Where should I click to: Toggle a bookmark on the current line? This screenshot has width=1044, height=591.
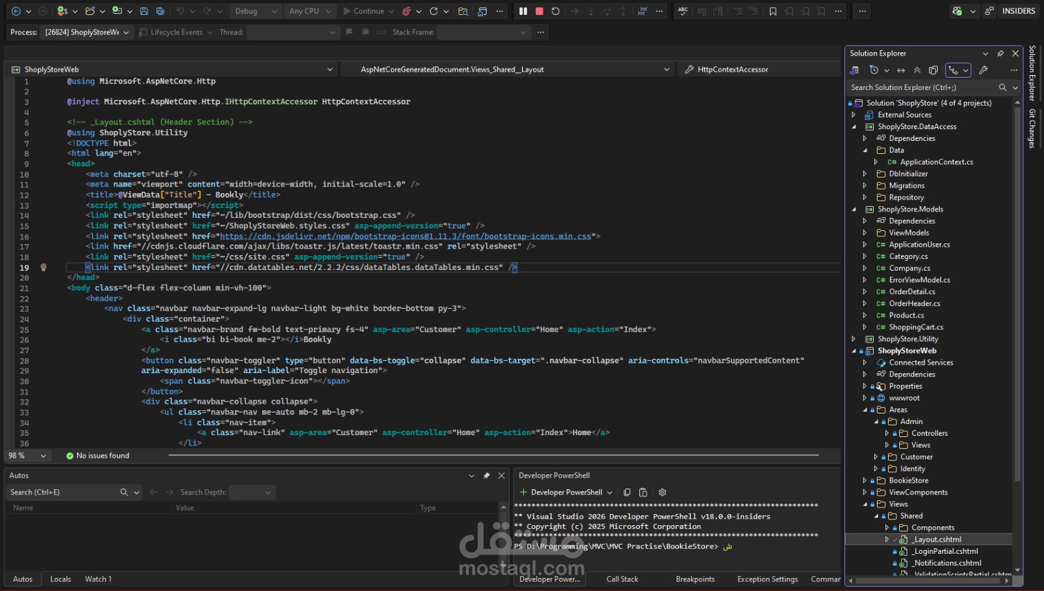pos(773,11)
